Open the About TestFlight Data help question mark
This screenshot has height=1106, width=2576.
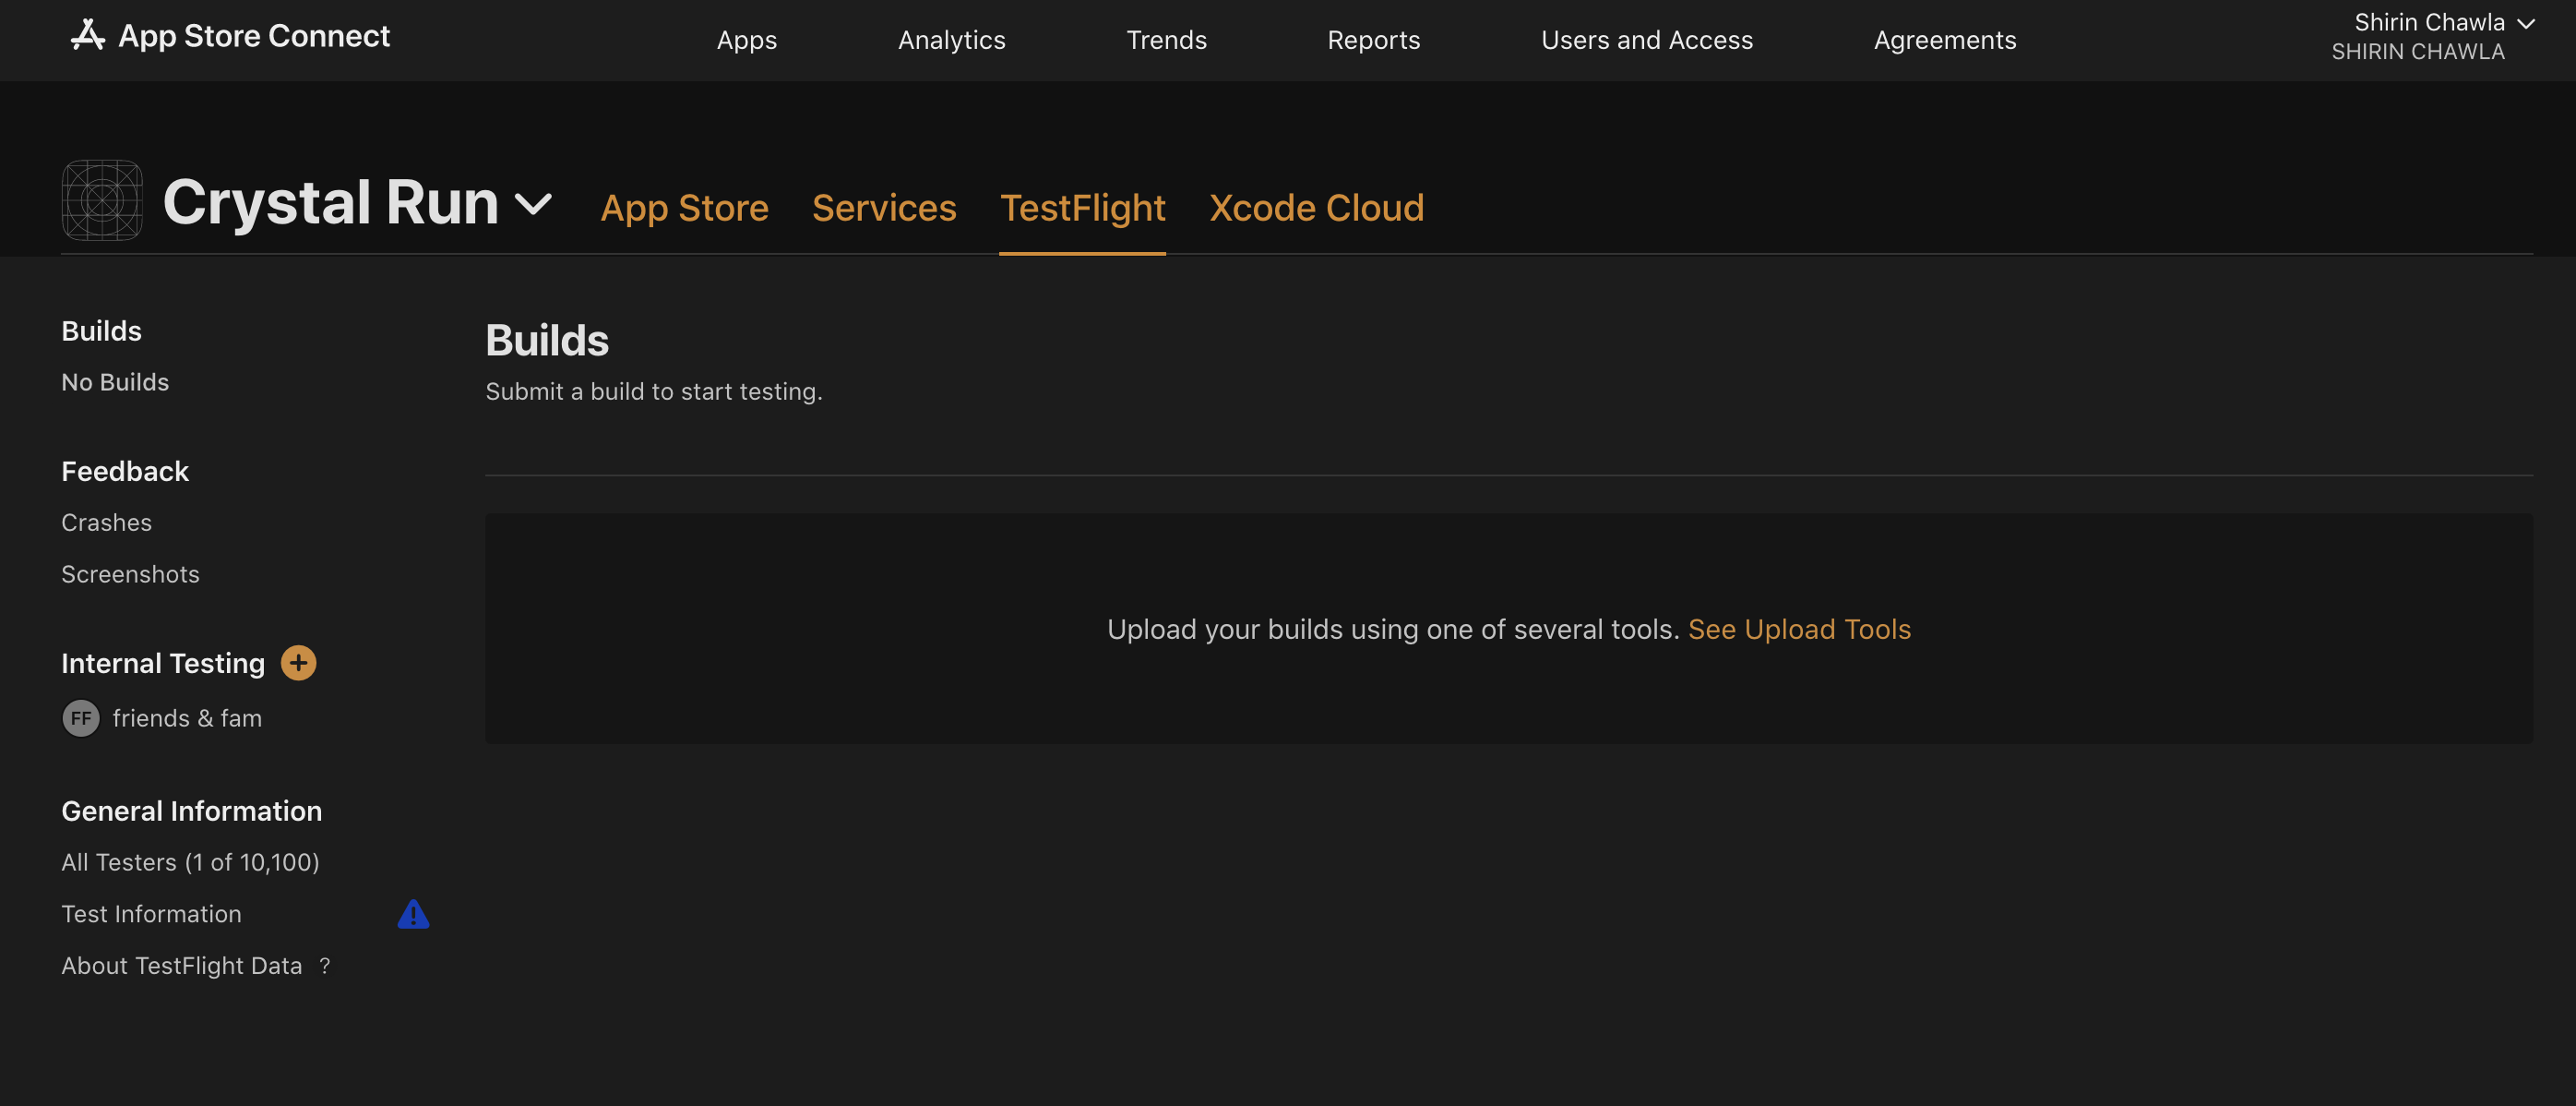coord(324,966)
